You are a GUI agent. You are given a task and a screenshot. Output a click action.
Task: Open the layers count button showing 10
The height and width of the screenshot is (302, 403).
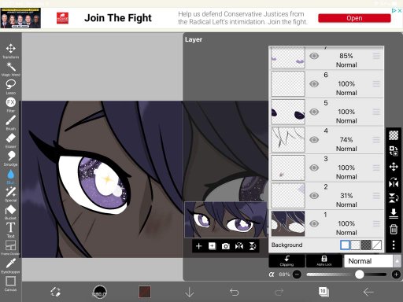[324, 292]
